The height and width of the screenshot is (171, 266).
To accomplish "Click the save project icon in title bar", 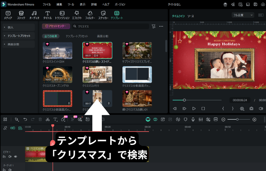I will (x=255, y=5).
